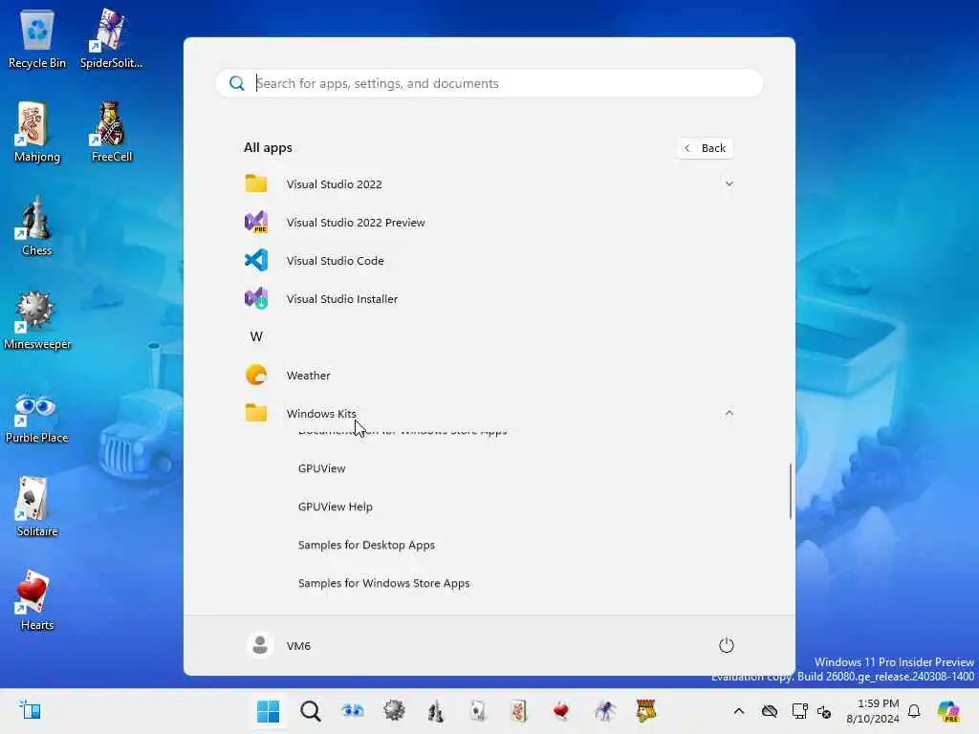
Task: Open Chess desktop shortcut
Action: pos(37,226)
